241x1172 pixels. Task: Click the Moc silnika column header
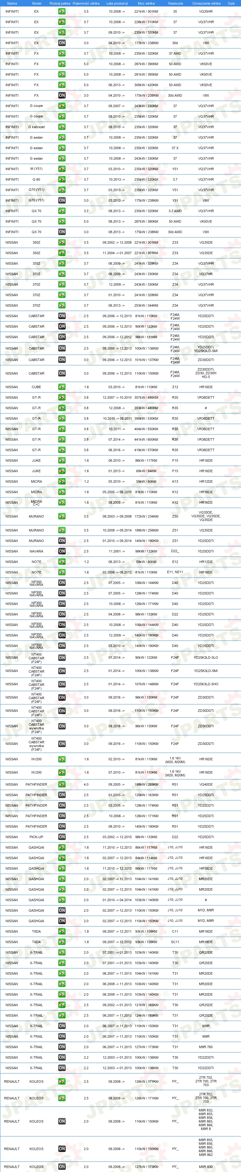(146, 3)
